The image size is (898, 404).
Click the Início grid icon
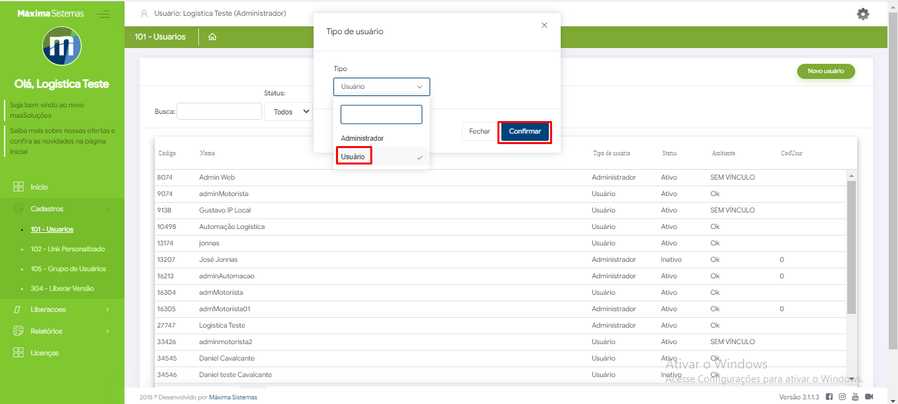pyautogui.click(x=18, y=187)
